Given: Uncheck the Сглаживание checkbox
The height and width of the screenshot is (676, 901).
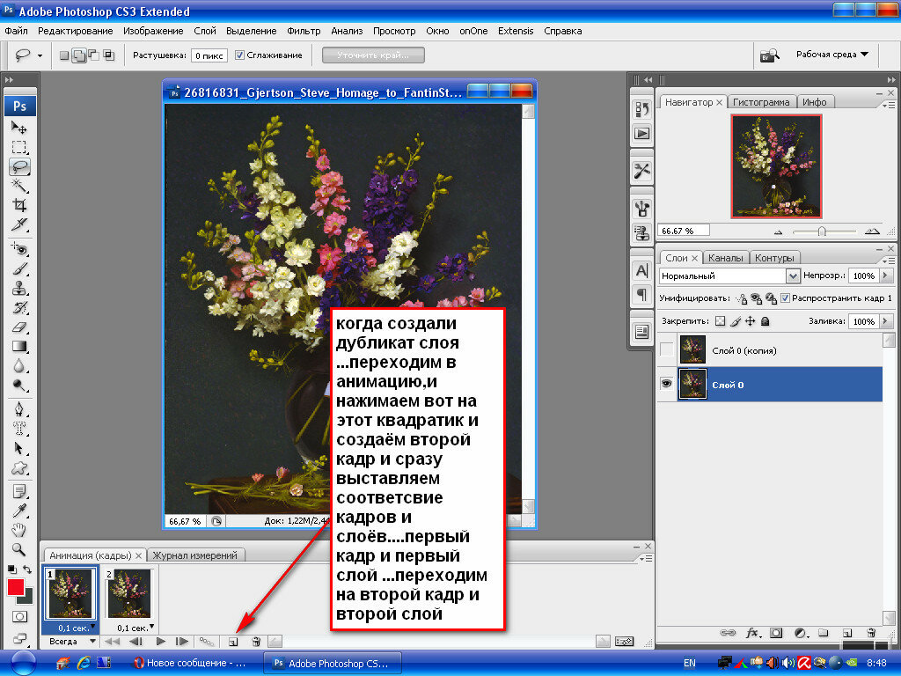Looking at the screenshot, I should pos(239,55).
